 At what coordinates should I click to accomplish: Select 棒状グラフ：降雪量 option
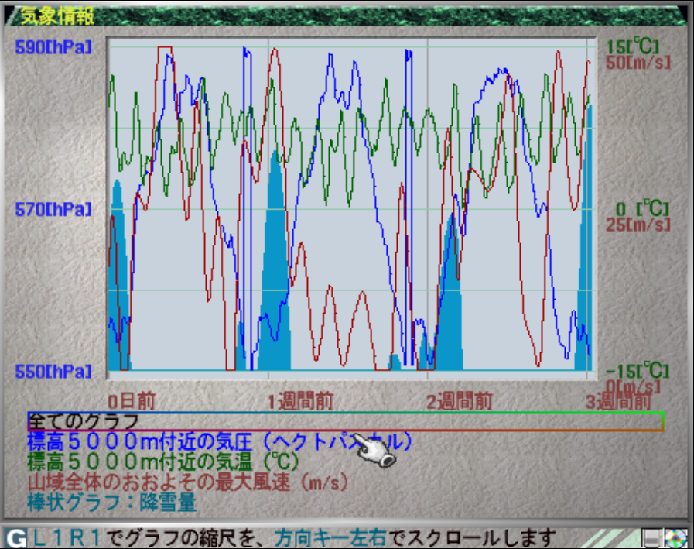[x=112, y=503]
